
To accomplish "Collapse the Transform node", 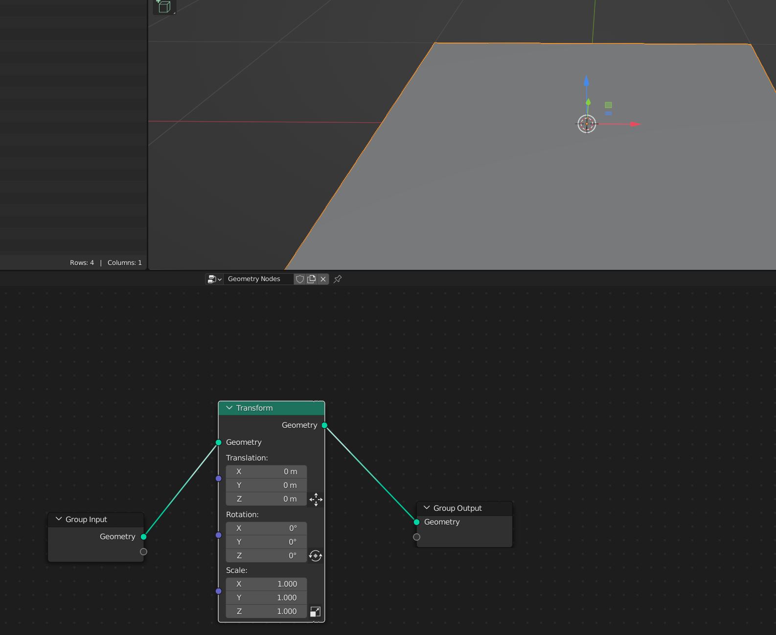I will pos(229,408).
